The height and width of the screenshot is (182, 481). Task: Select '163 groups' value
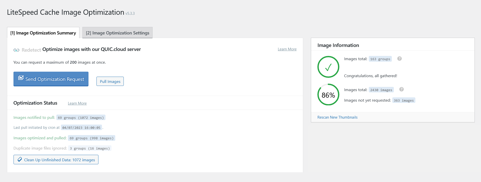click(x=380, y=59)
